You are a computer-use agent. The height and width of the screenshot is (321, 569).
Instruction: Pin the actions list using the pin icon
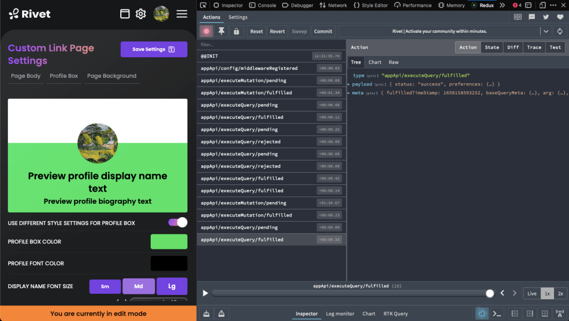pyautogui.click(x=221, y=31)
